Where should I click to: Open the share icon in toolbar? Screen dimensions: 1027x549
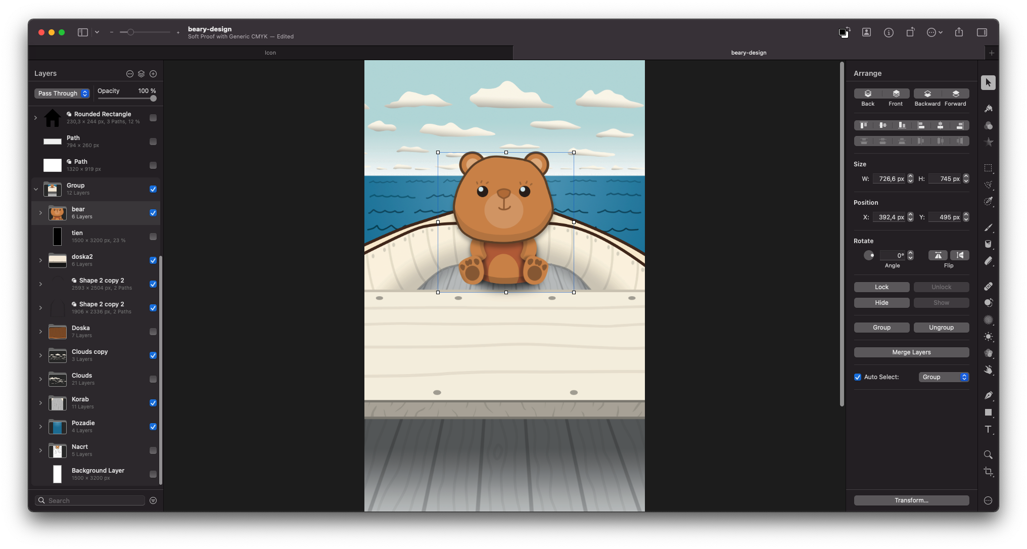tap(959, 32)
